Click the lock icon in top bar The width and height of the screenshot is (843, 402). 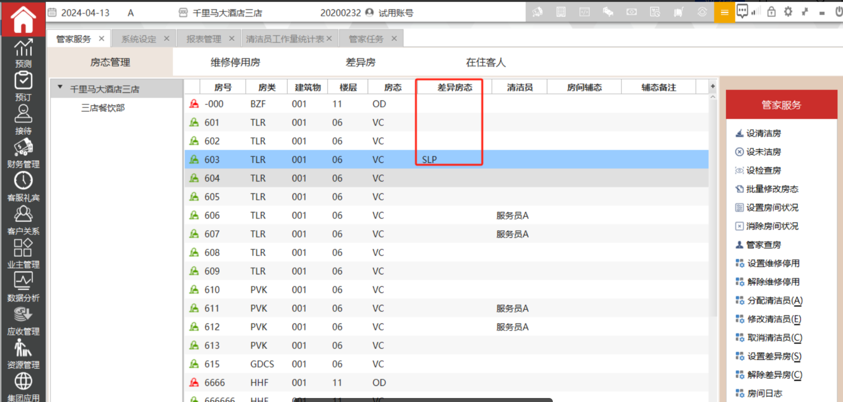(771, 12)
